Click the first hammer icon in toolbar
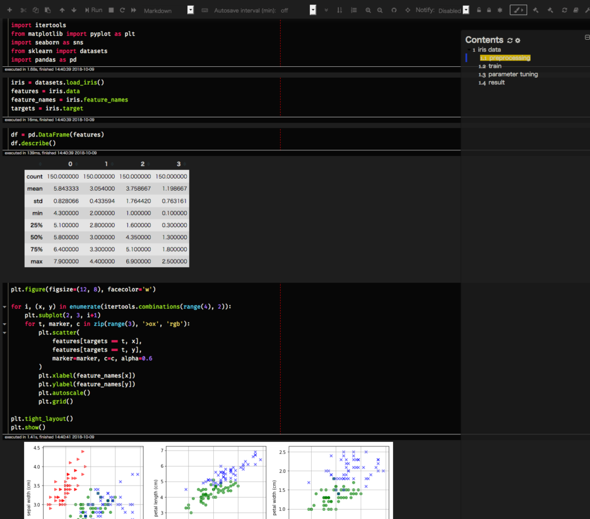The image size is (590, 519). (536, 10)
